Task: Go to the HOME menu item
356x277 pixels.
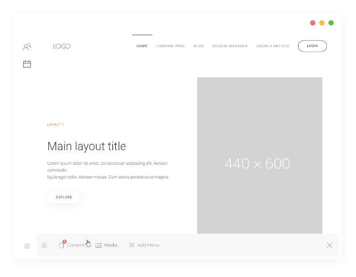Action: coord(142,46)
